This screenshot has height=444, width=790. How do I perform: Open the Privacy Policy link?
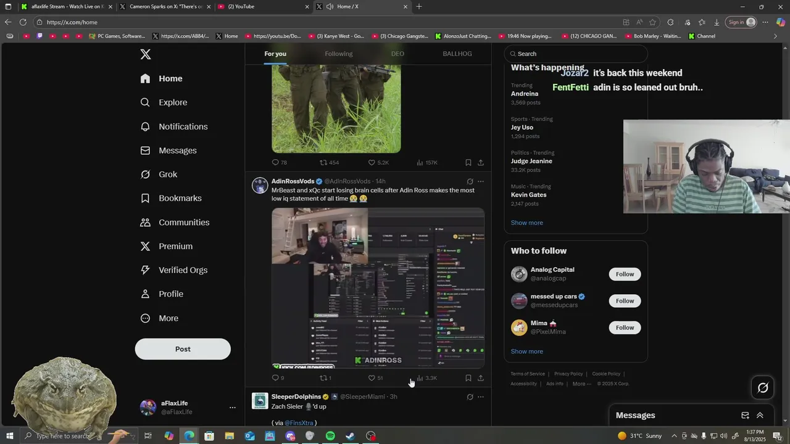click(568, 374)
